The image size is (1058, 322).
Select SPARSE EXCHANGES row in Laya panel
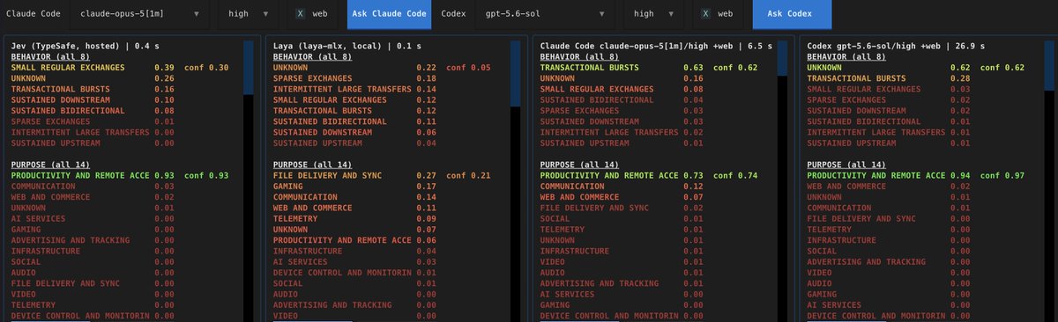355,78
